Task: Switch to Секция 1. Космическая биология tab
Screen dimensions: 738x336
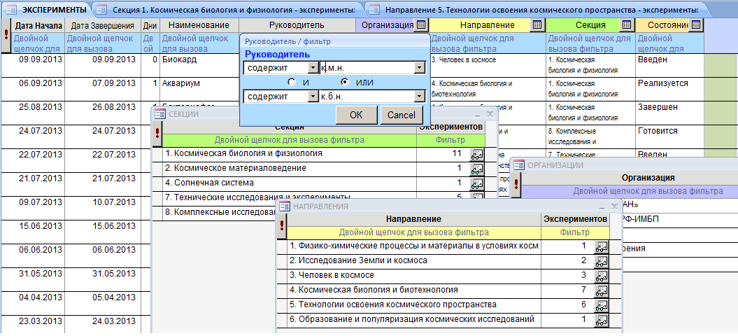Action: pyautogui.click(x=228, y=9)
